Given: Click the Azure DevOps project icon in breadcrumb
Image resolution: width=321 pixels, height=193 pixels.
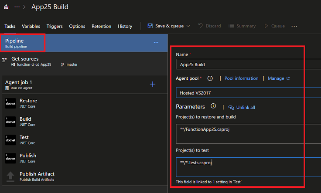Looking at the screenshot, I should point(7,7).
